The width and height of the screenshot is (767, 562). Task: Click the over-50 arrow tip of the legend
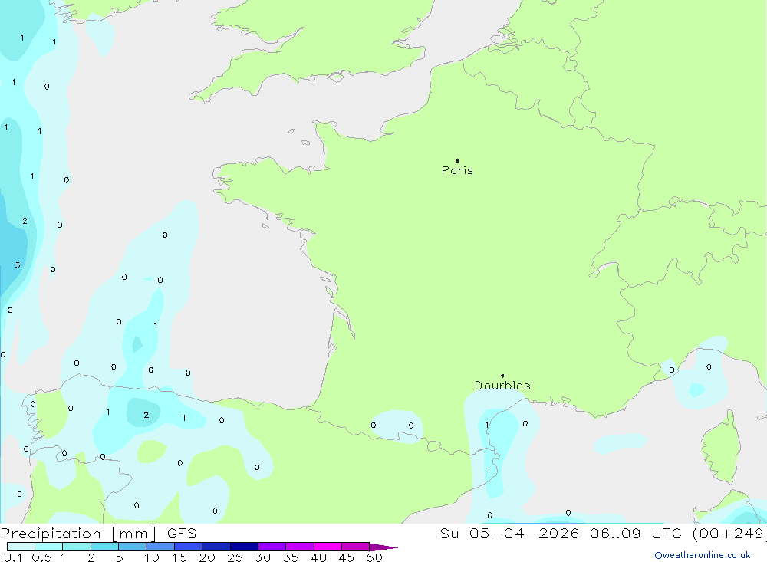[383, 547]
